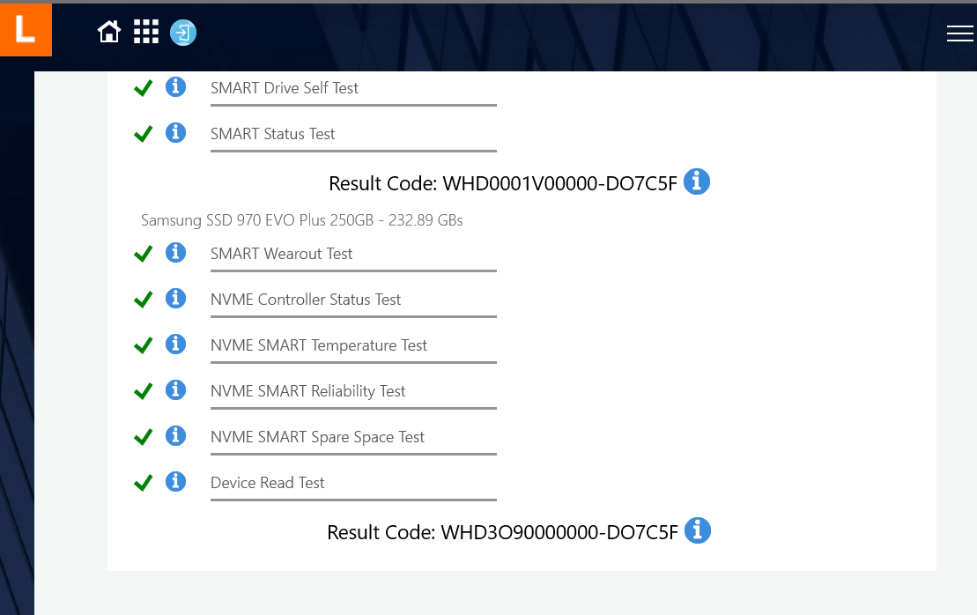977x615 pixels.
Task: Open info for Device Read Test
Action: click(175, 482)
